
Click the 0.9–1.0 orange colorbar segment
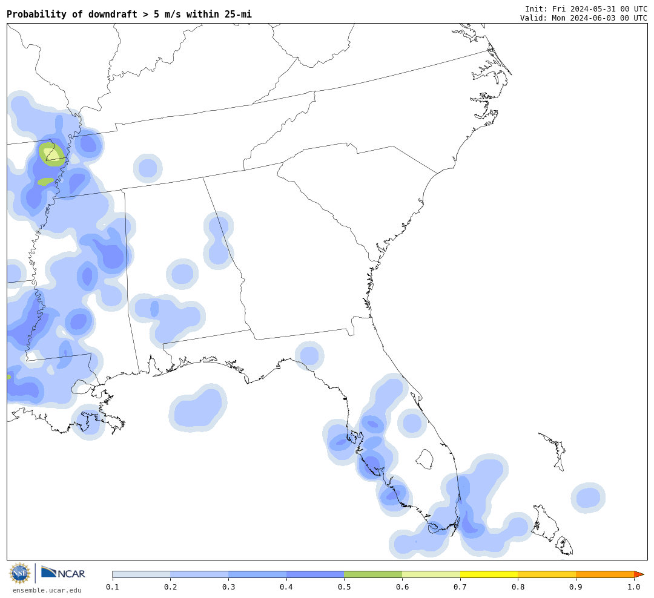[x=605, y=574]
